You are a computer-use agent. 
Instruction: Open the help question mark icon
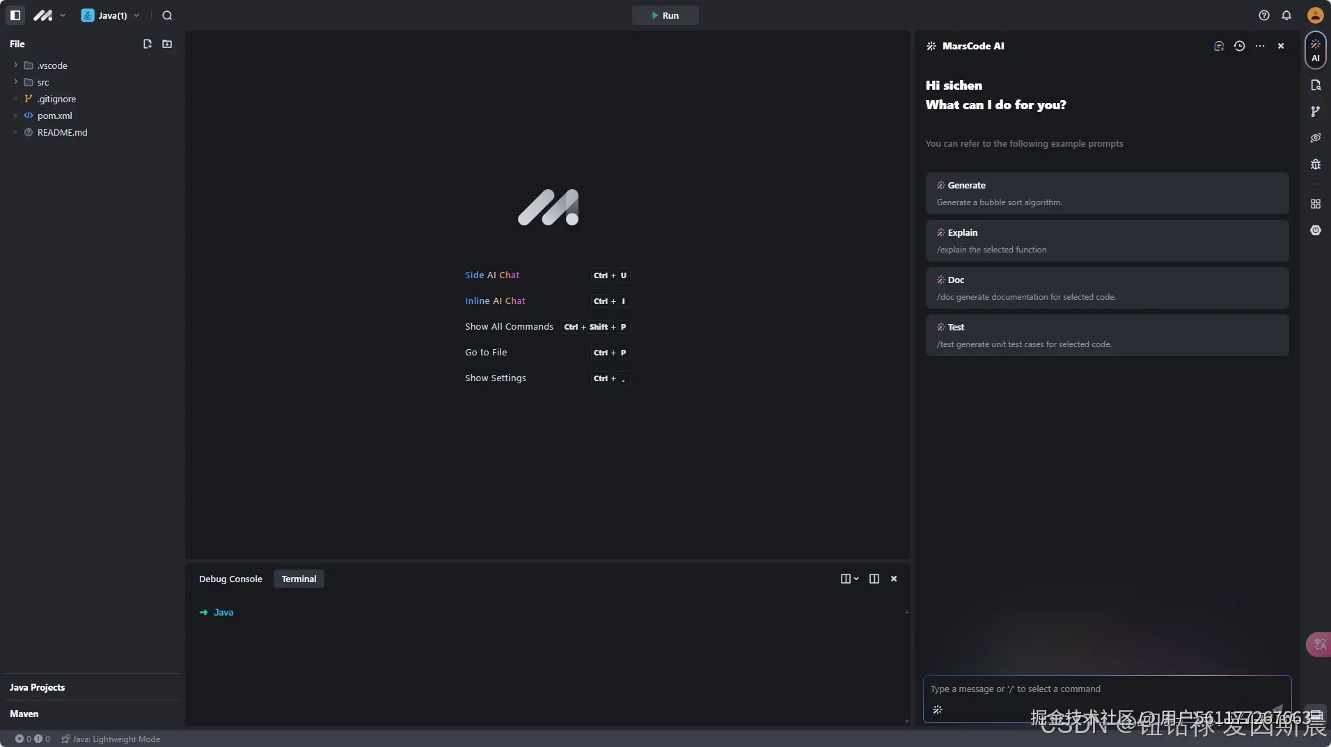(x=1264, y=15)
